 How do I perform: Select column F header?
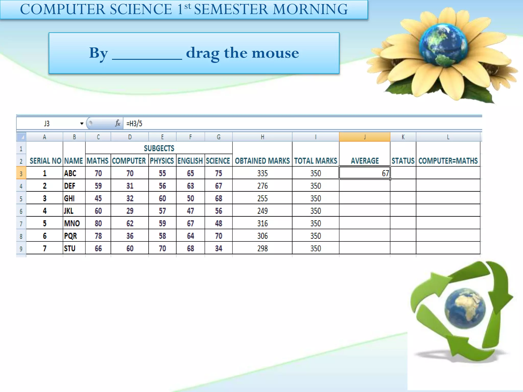click(191, 137)
